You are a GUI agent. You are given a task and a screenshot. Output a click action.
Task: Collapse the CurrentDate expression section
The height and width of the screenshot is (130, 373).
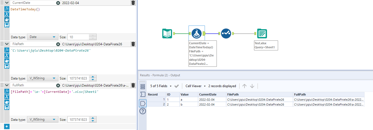(x=7, y=3)
